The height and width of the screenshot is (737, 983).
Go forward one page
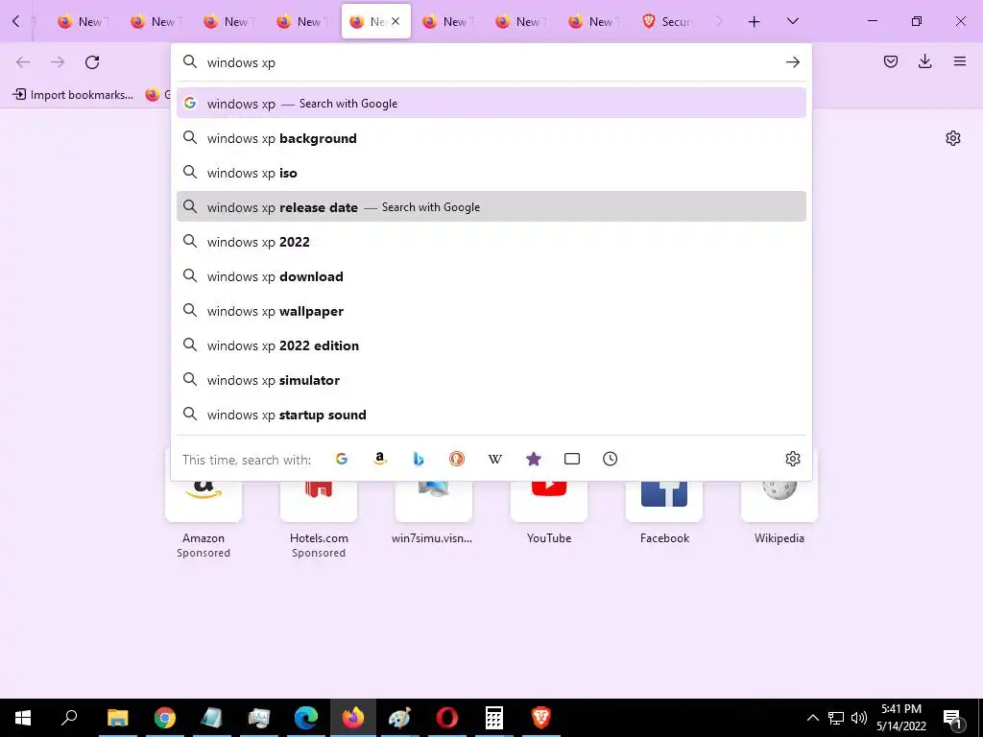[x=58, y=62]
